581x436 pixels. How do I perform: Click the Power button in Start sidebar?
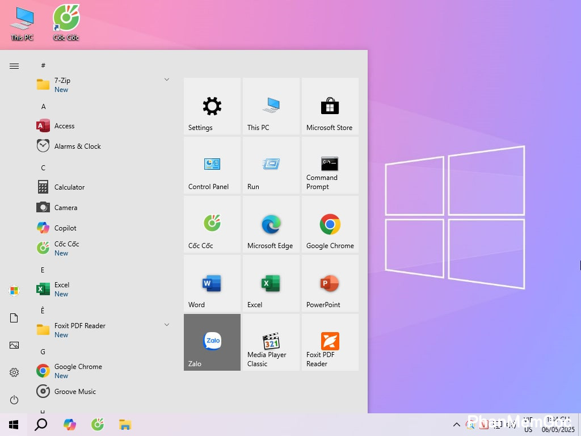point(14,400)
